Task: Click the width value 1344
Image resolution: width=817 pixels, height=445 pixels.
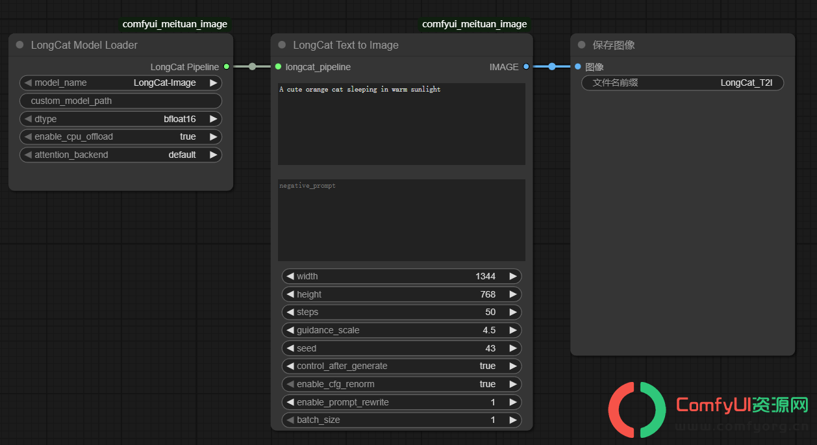Action: pos(485,276)
